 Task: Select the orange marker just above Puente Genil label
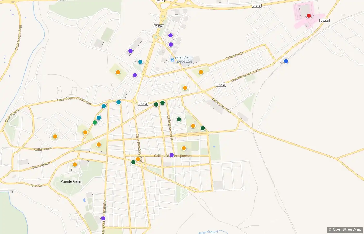[x=75, y=165]
